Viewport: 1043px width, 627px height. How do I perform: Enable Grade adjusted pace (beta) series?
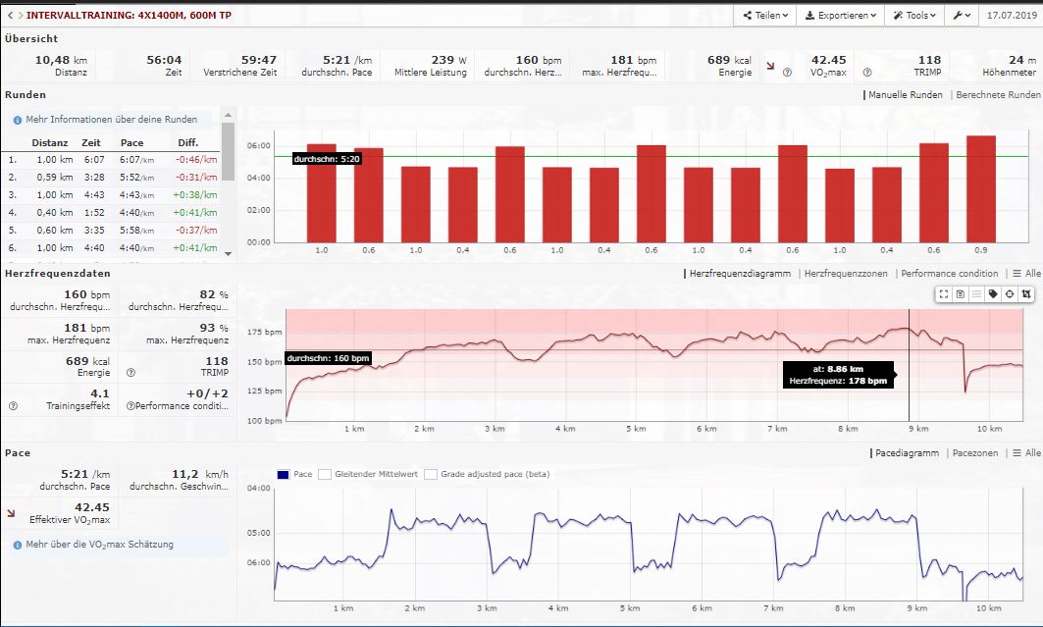(x=432, y=474)
